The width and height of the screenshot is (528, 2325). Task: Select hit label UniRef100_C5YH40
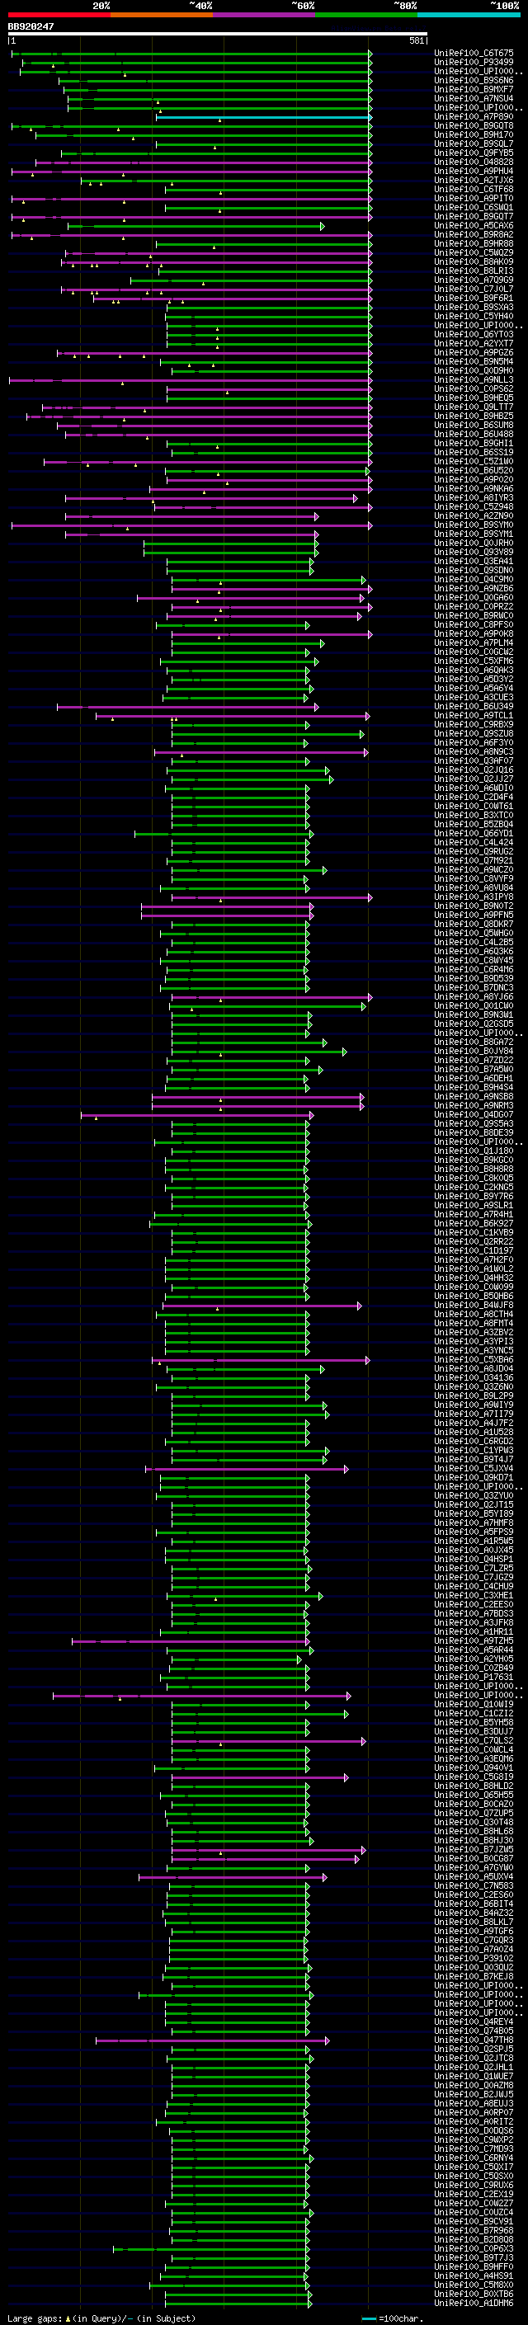474,317
